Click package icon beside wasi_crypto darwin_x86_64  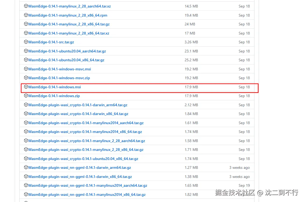pos(26,114)
